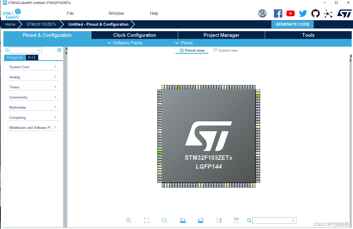This screenshot has height=229, width=353.
Task: Expand Middleware and Software Packs category
Action: tap(33, 128)
